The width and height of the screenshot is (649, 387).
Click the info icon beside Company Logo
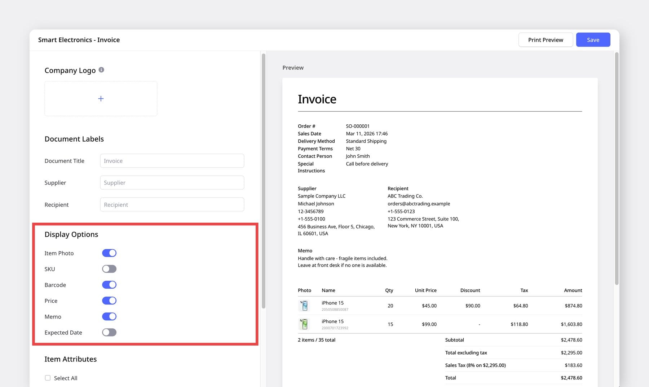pyautogui.click(x=101, y=70)
